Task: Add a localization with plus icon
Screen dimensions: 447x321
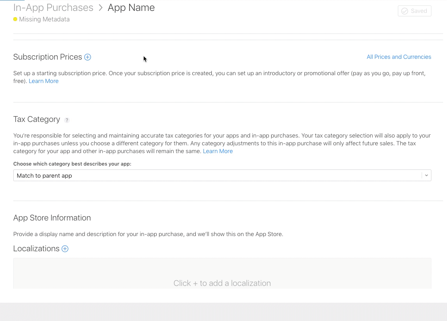Action: tap(65, 249)
